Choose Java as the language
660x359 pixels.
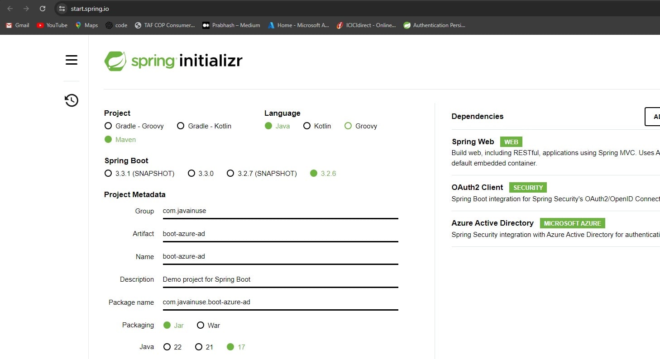click(277, 126)
